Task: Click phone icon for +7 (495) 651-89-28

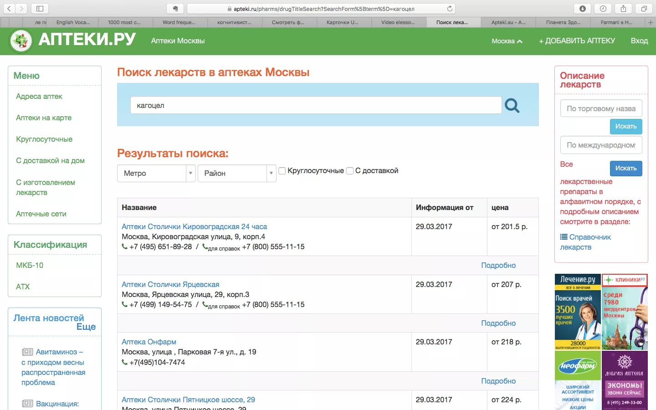Action: pyautogui.click(x=124, y=246)
